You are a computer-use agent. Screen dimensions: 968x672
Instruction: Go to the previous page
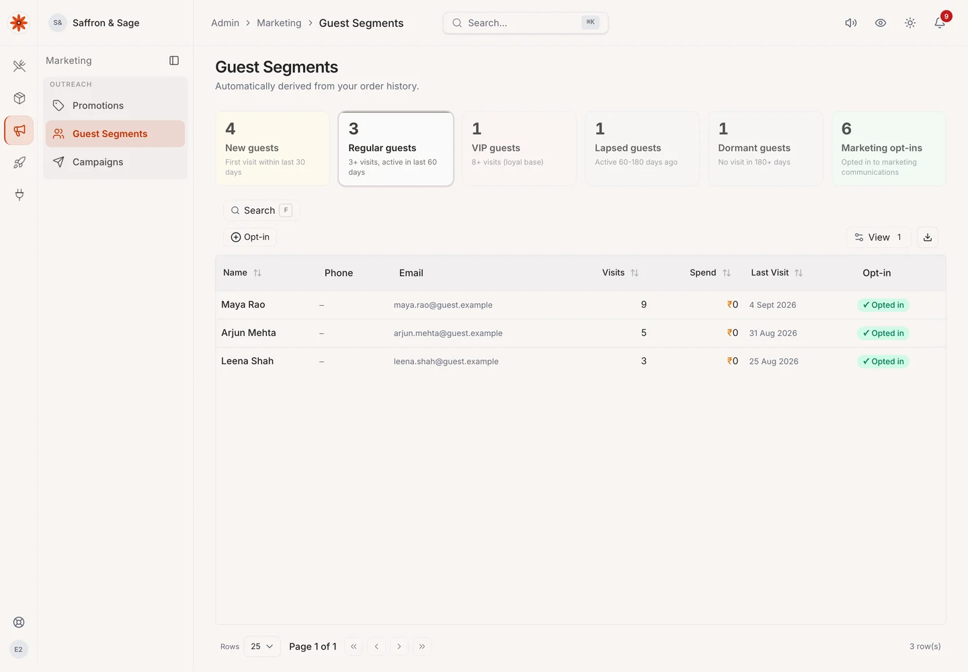[x=376, y=646]
